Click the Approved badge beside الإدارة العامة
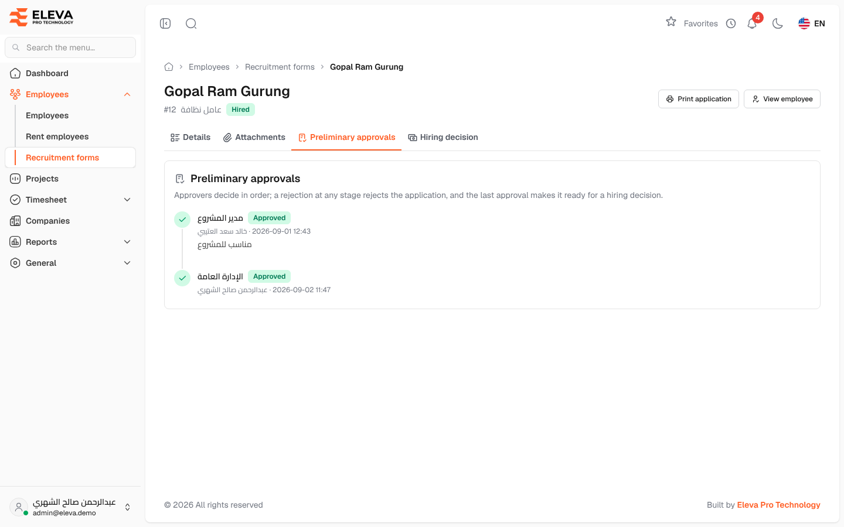The image size is (844, 527). pos(269,276)
